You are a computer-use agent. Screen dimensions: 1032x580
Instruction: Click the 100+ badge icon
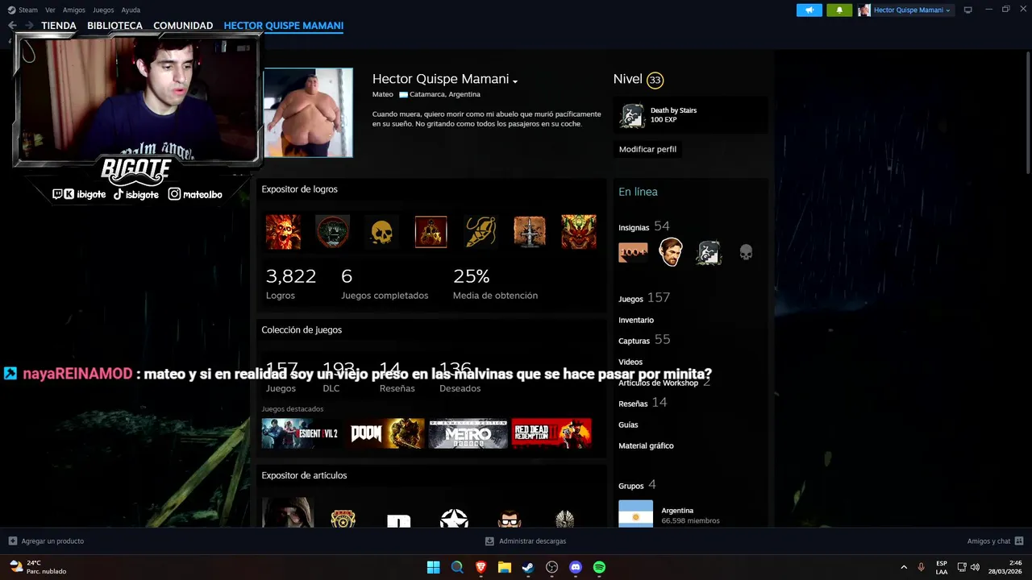[633, 253]
